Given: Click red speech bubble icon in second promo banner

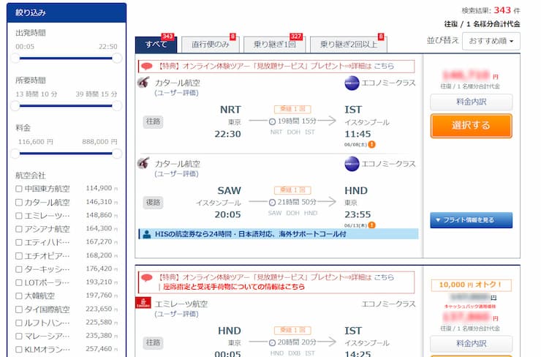Looking at the screenshot, I should point(147,277).
